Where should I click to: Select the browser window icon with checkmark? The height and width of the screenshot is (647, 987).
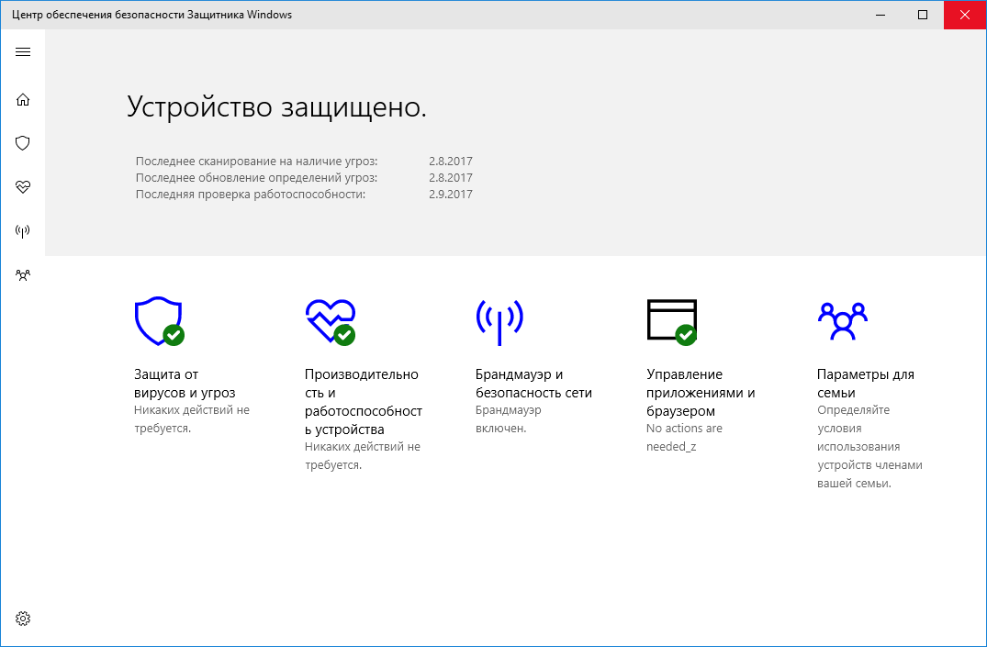coord(672,321)
